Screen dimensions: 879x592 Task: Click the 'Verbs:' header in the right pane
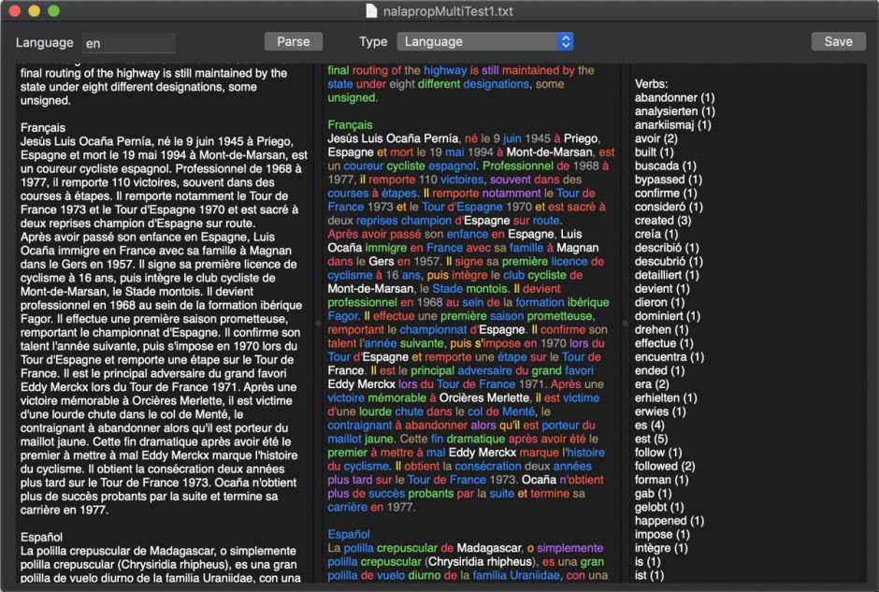[x=651, y=83]
